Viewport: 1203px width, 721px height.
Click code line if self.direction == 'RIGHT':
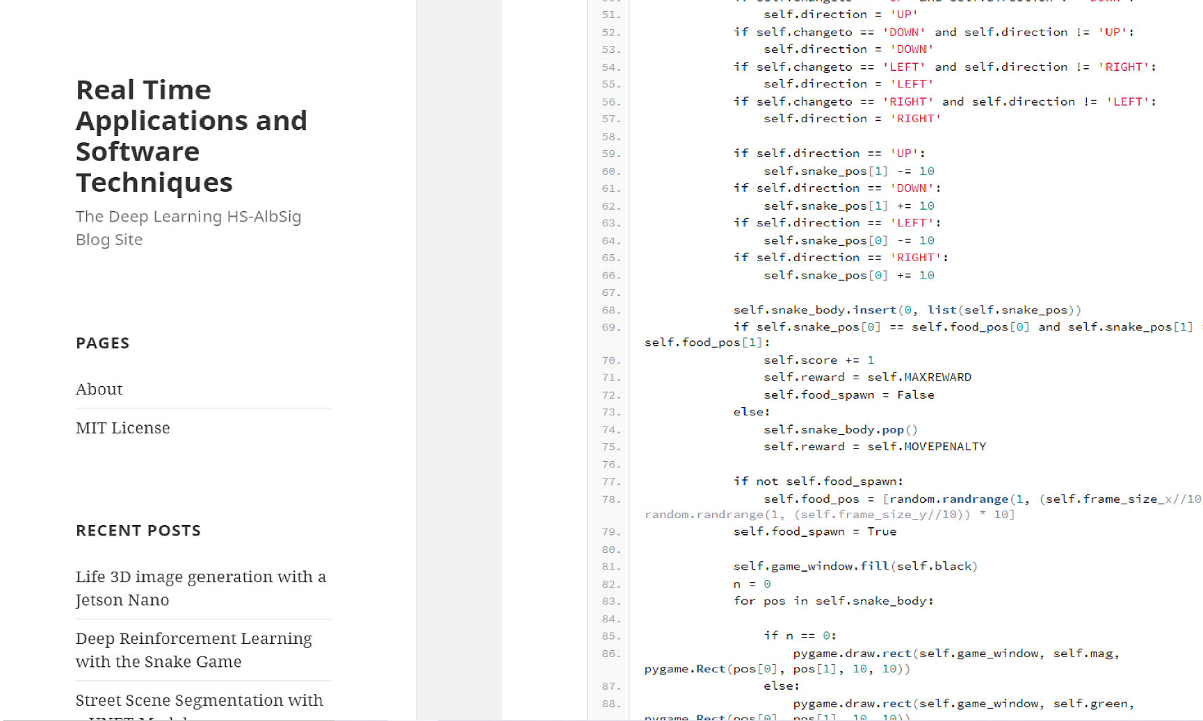coord(841,258)
